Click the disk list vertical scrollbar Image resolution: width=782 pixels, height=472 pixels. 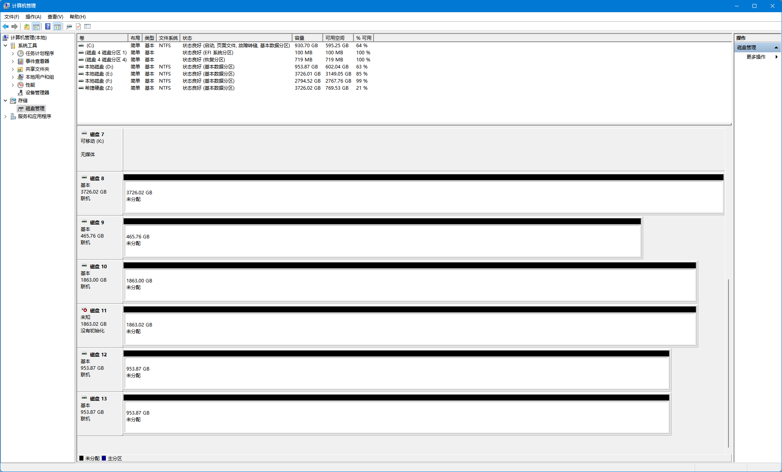[x=728, y=363]
